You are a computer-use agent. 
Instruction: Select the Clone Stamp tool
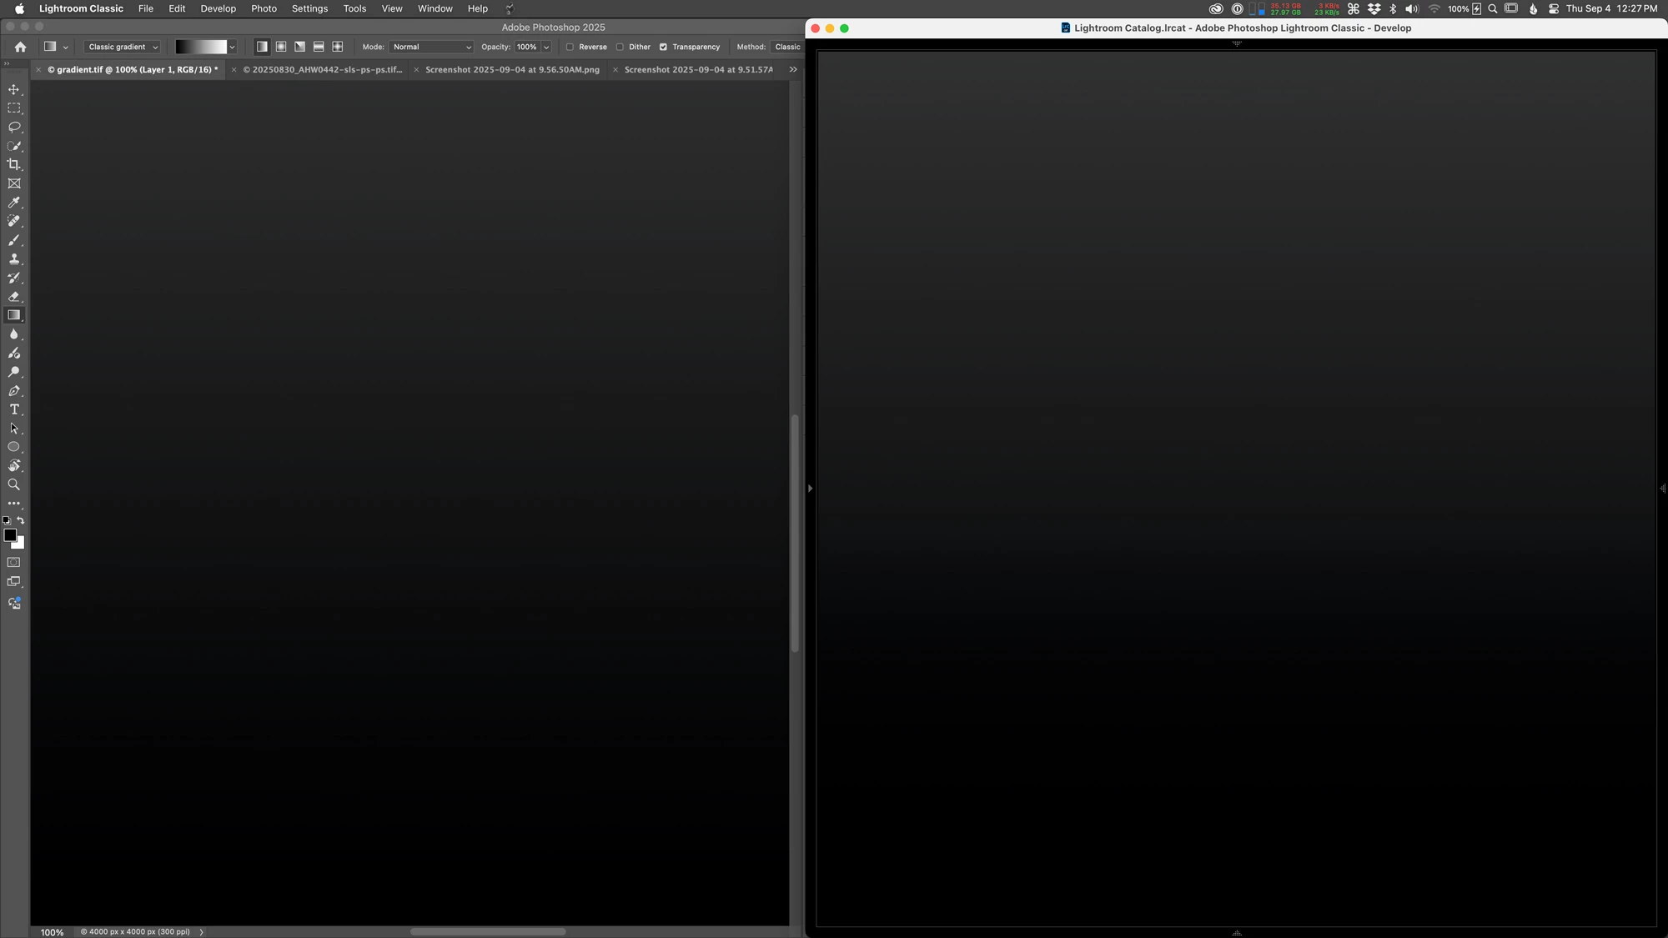pyautogui.click(x=14, y=259)
